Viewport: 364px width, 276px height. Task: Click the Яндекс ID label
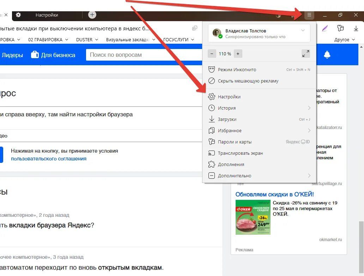[298, 142]
